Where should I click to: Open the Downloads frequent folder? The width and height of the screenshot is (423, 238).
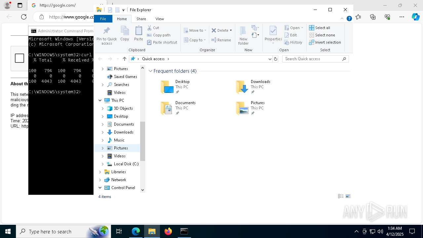pyautogui.click(x=254, y=87)
